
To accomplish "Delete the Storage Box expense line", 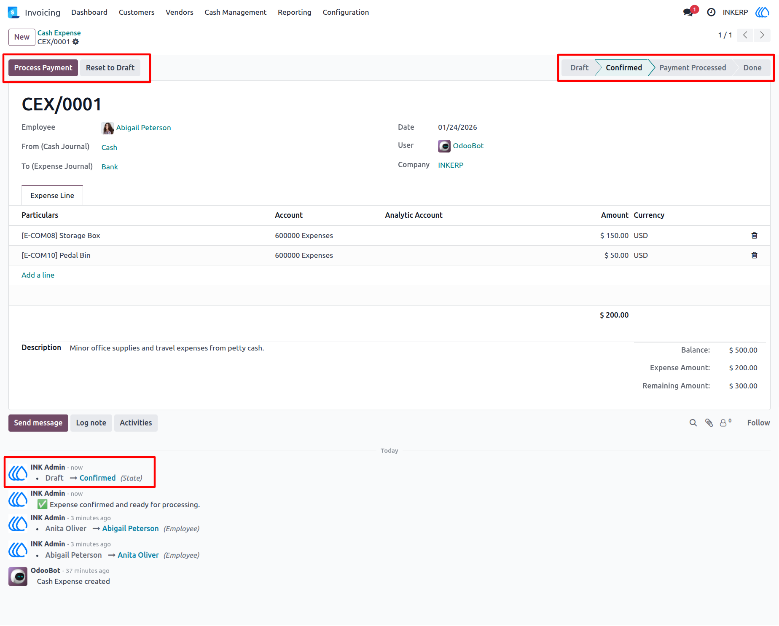I will click(x=754, y=235).
